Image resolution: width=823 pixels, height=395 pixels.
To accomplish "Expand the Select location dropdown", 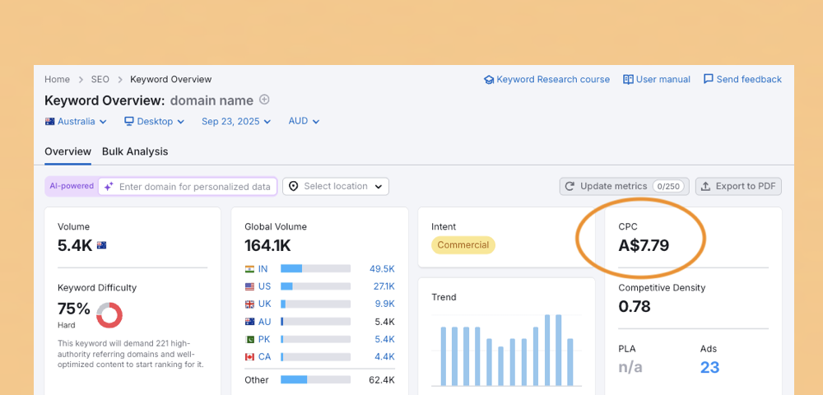I will [x=336, y=187].
